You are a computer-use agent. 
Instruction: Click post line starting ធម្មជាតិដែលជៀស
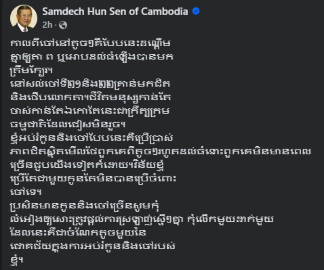[68, 124]
